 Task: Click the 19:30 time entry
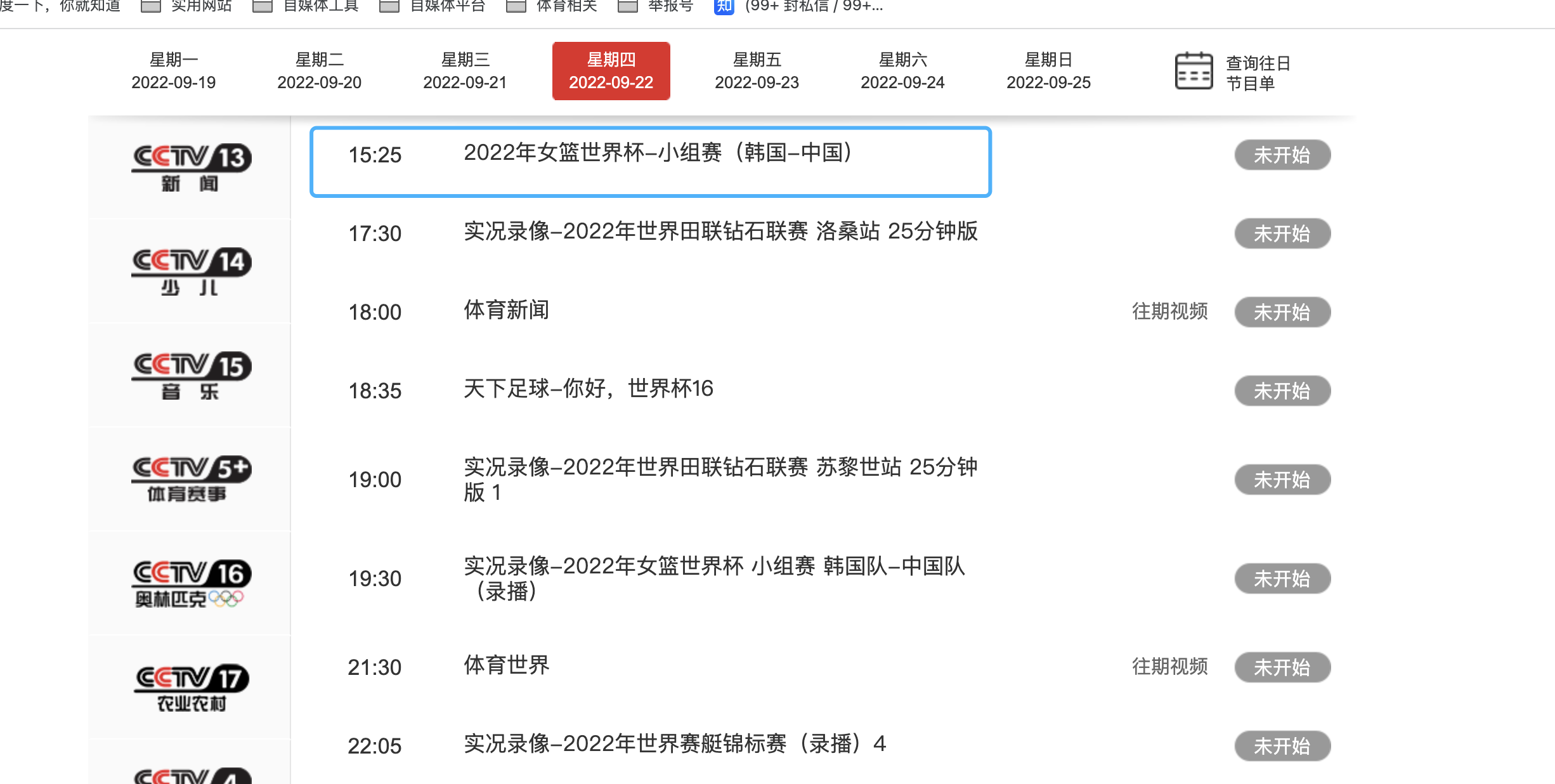(x=375, y=579)
